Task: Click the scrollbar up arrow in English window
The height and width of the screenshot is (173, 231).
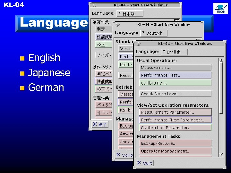Action: (x=221, y=60)
